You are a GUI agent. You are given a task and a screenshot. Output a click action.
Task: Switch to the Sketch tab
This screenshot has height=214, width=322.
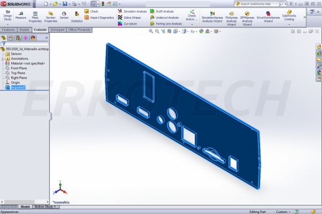[24, 30]
